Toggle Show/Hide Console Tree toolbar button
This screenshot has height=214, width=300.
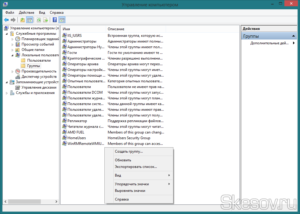click(29, 20)
